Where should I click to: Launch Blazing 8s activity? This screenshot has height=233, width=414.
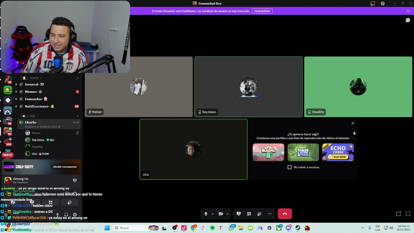[x=268, y=152]
